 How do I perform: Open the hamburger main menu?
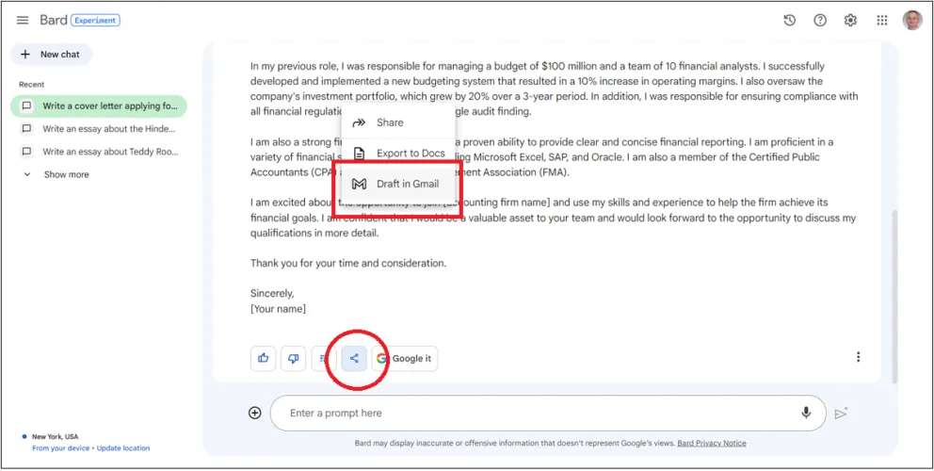click(x=23, y=21)
